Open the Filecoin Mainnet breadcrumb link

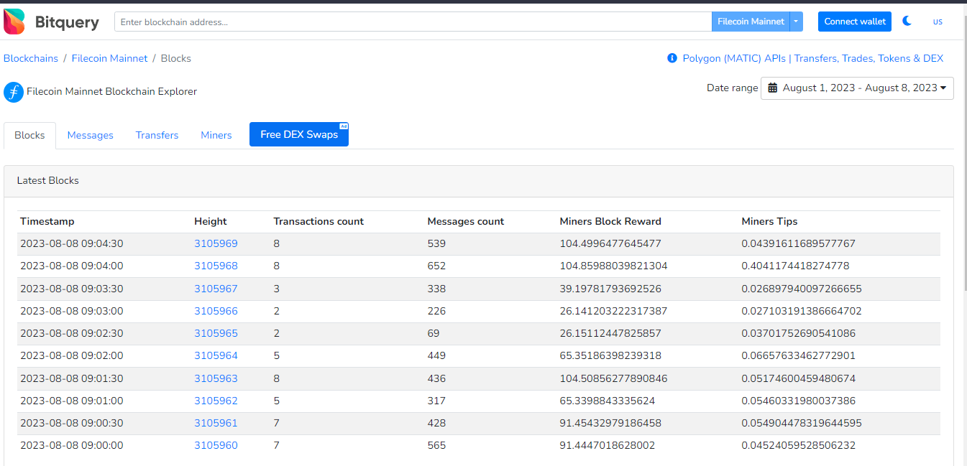(109, 58)
